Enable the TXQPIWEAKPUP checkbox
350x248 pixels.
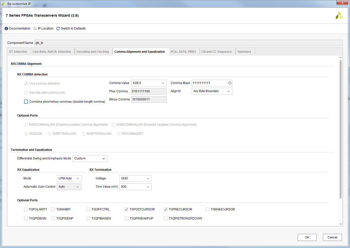click(x=126, y=218)
